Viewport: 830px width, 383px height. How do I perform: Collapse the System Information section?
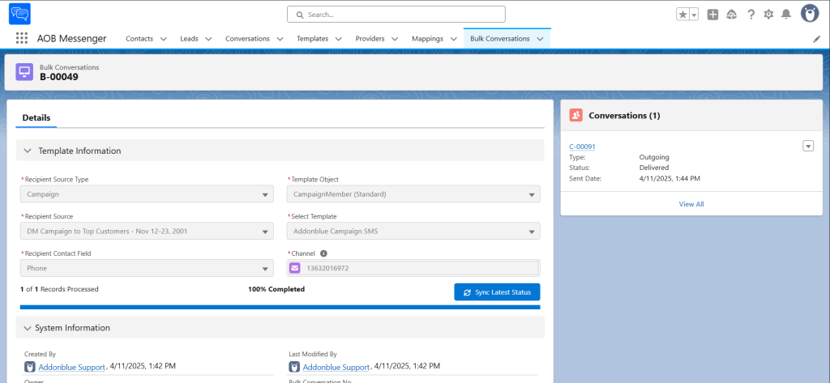28,328
